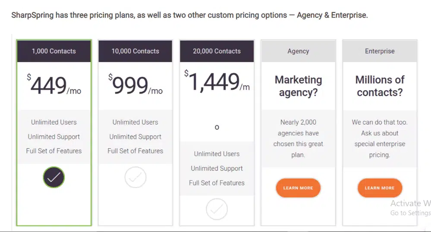Select the Agency plan header
431x232 pixels.
click(x=298, y=51)
